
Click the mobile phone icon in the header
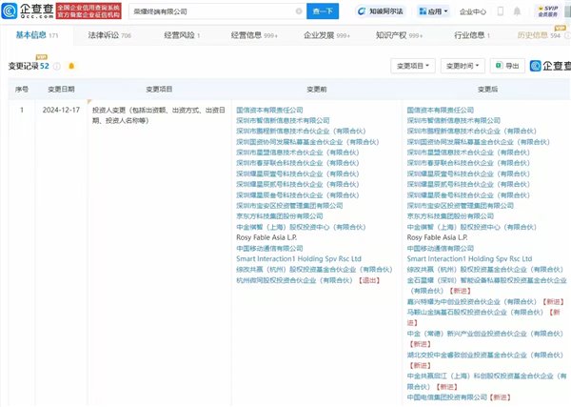(x=501, y=11)
